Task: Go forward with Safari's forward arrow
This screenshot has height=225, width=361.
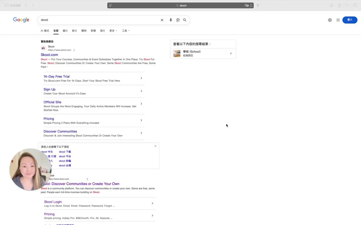Action: 33,5
